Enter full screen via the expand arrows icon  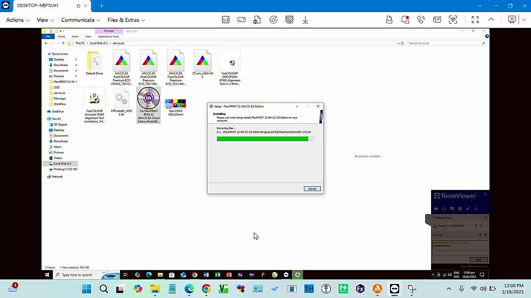[x=475, y=20]
